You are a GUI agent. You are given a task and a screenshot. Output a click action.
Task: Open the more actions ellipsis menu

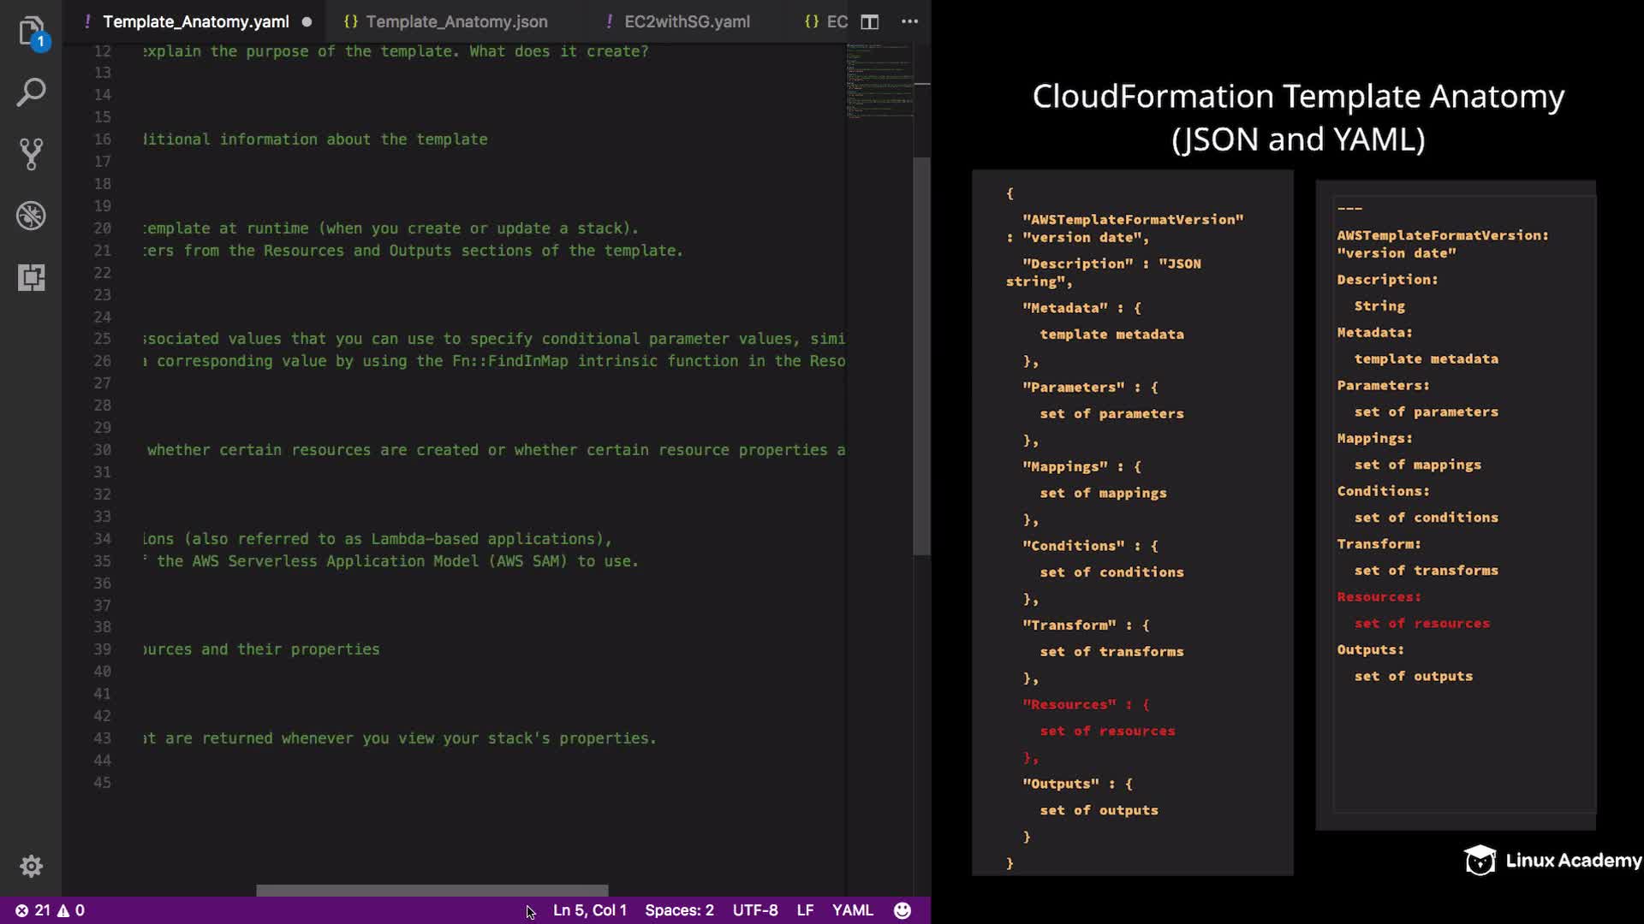click(909, 22)
